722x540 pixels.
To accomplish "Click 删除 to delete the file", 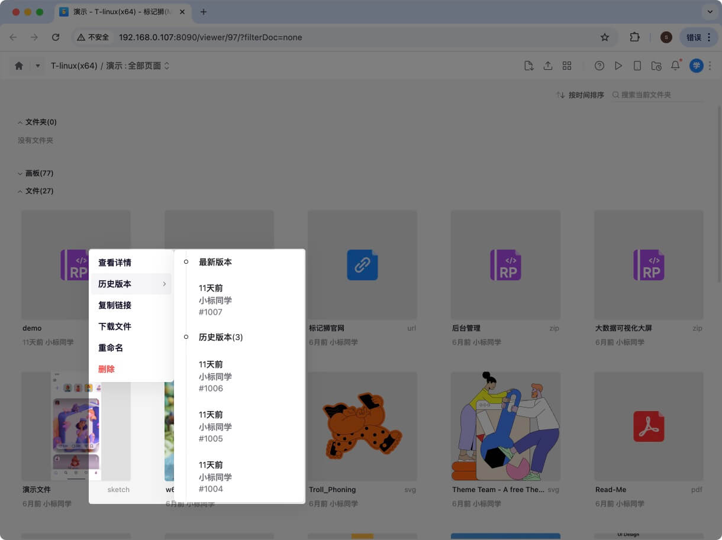I will (107, 368).
